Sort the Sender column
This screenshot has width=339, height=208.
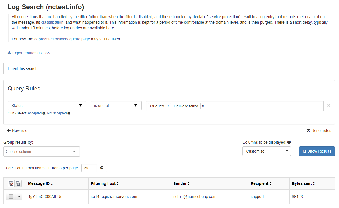point(189,184)
